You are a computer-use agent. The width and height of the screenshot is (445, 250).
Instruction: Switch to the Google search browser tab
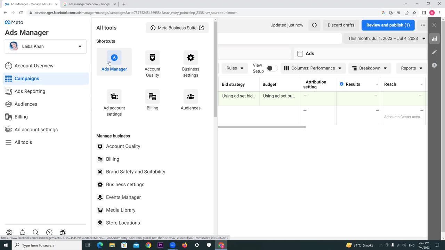pos(89,4)
